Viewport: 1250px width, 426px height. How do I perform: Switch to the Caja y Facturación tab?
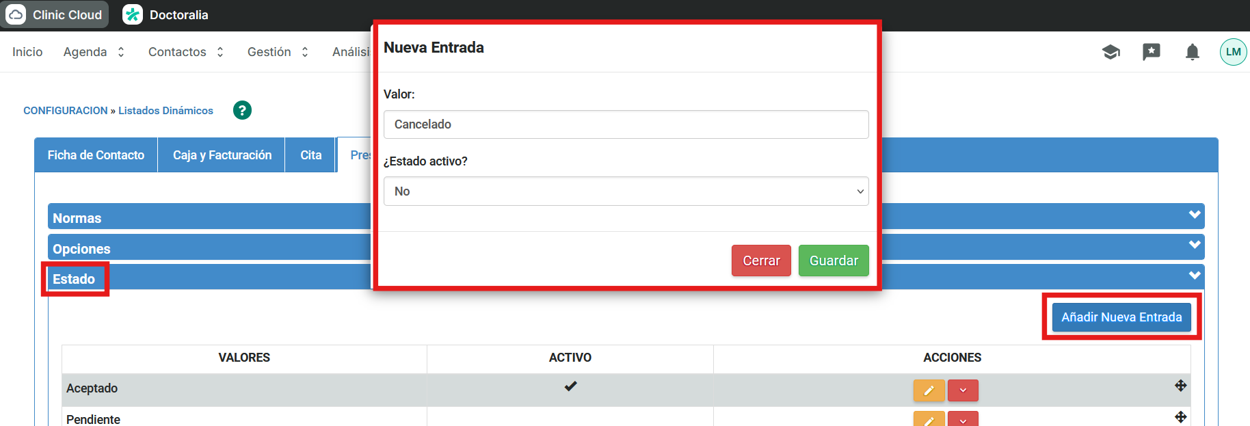222,155
